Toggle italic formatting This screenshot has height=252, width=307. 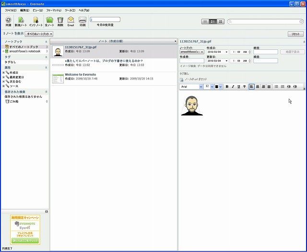[x=233, y=86]
